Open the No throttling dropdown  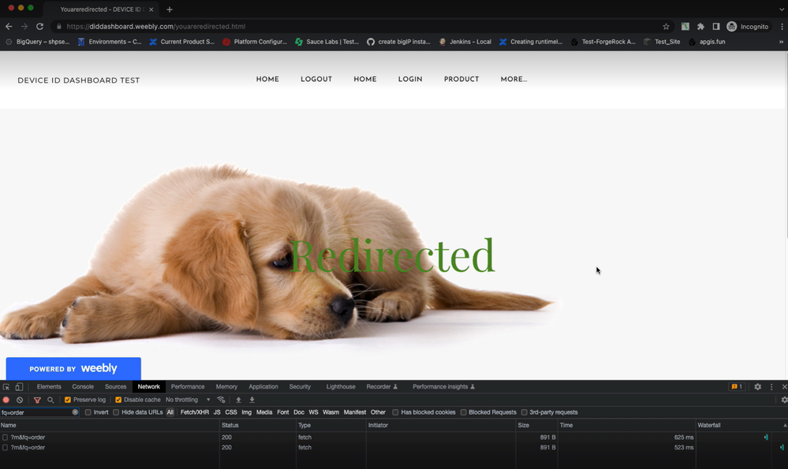click(188, 400)
